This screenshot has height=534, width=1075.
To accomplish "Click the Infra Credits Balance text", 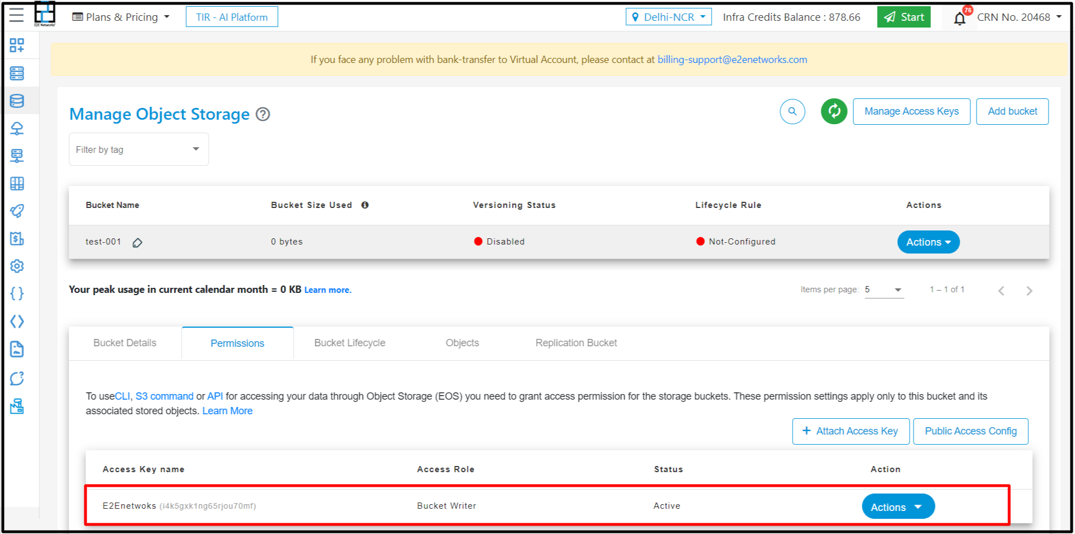I will (x=791, y=17).
